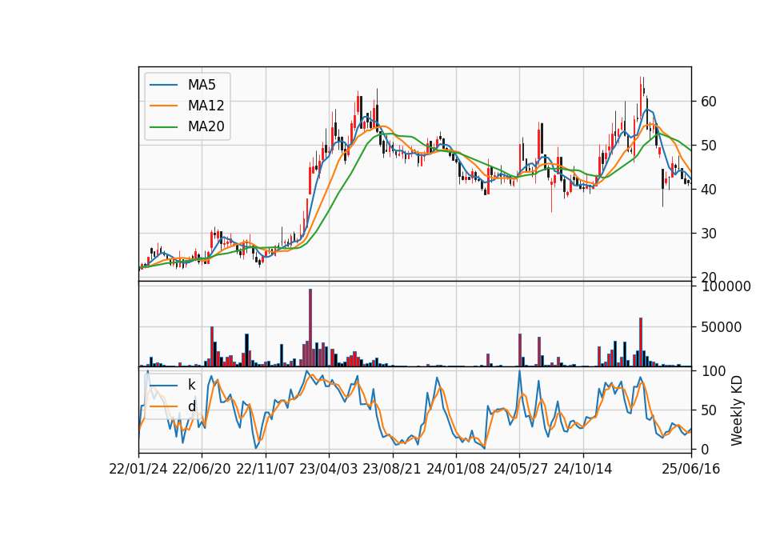
Task: Click the 24/01/08 date tick label
Action: (455, 469)
